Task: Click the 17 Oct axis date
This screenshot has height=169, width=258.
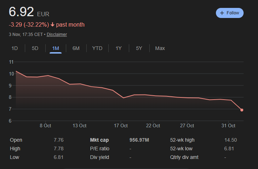Action: (x=121, y=125)
